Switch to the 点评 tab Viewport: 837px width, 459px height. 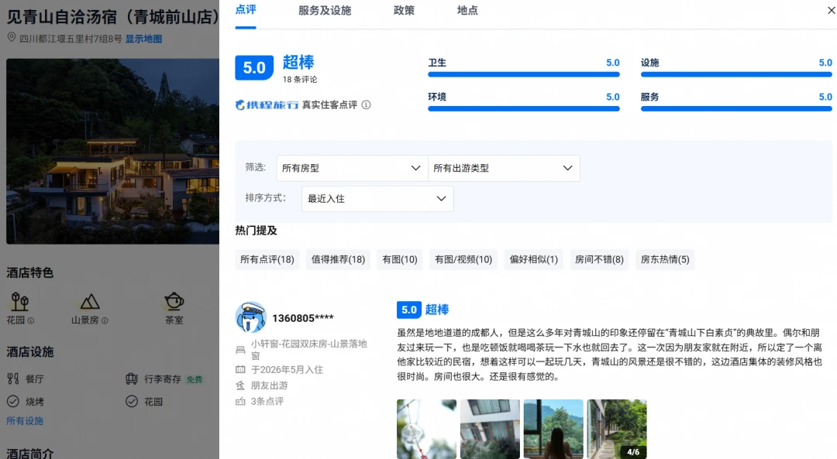click(x=246, y=10)
